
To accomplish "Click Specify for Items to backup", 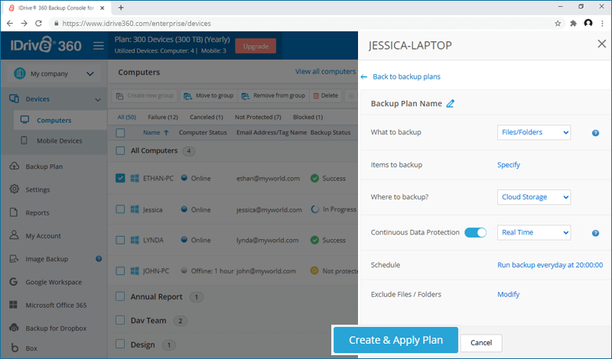I will 509,165.
